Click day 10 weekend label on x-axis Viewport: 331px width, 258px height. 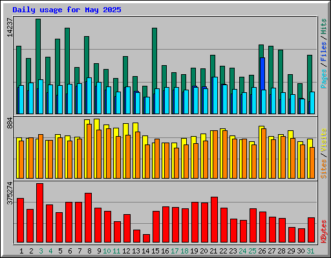tap(107, 251)
